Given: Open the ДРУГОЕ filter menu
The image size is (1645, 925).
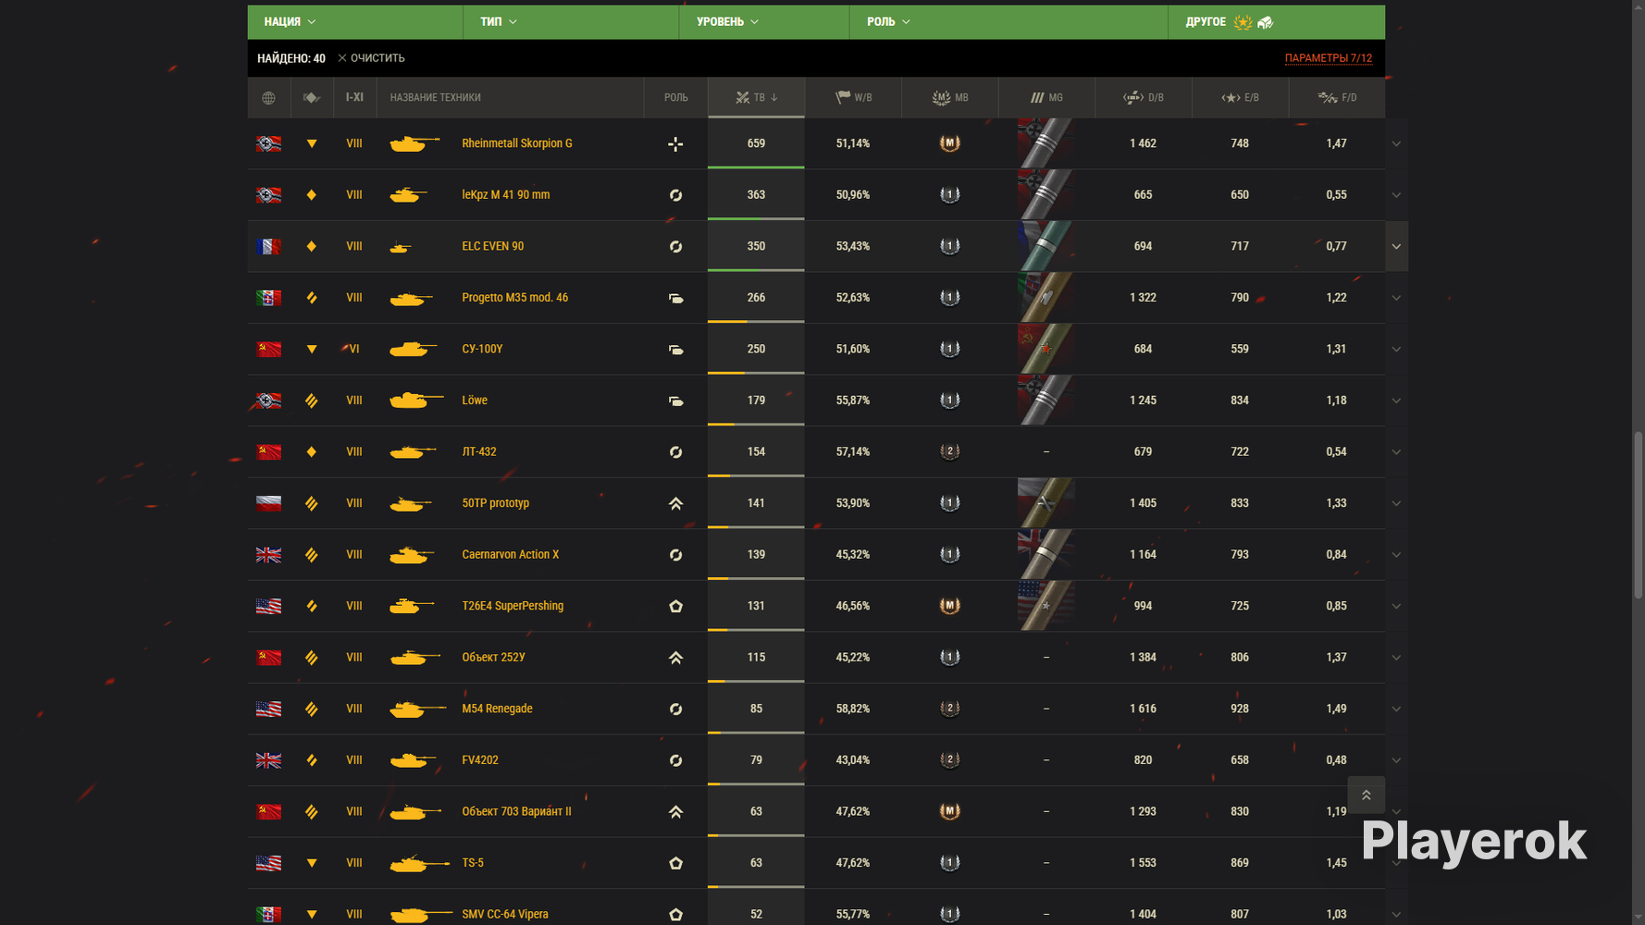Looking at the screenshot, I should tap(1277, 21).
